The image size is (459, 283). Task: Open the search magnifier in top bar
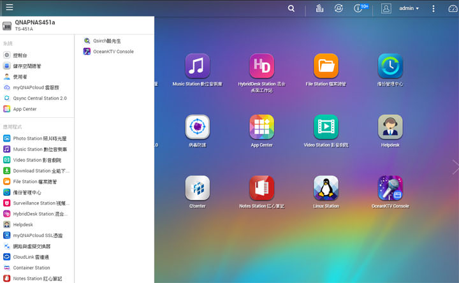point(291,8)
